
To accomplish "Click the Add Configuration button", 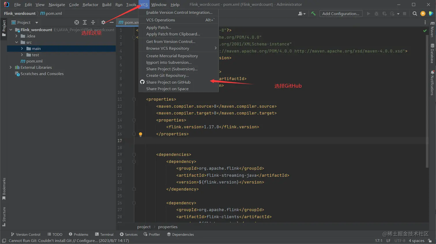I will [x=341, y=14].
